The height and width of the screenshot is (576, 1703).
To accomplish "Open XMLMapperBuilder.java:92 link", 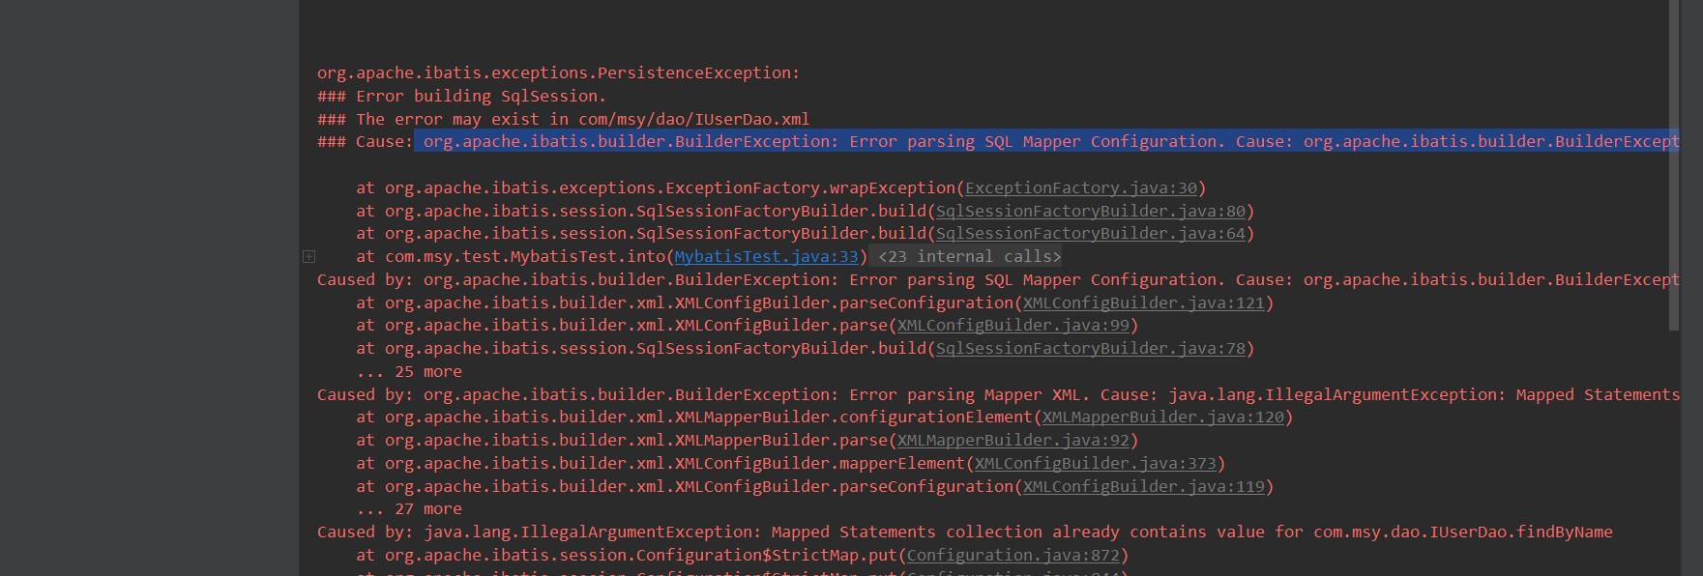I will pyautogui.click(x=1013, y=440).
